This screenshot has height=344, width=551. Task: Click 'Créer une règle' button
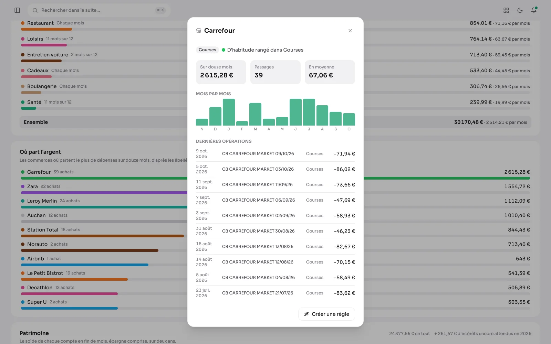(326, 314)
